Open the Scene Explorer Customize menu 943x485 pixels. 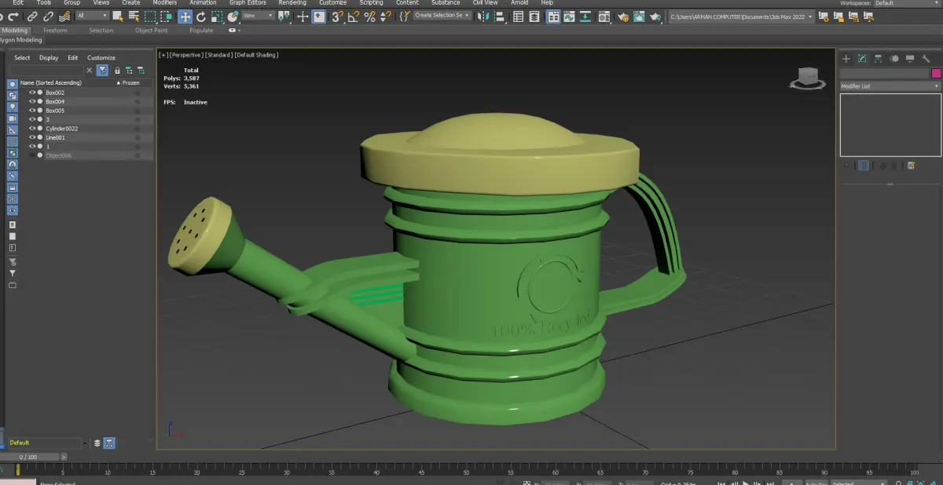point(101,57)
